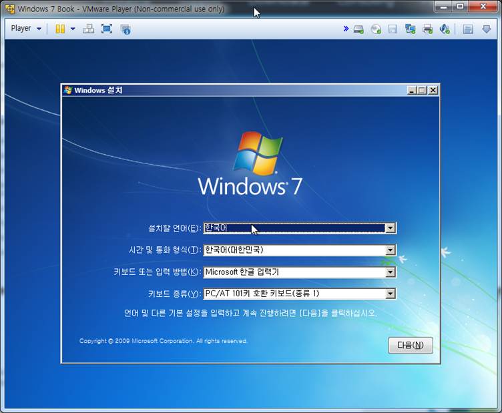Close the VMware Player window

(483, 7)
